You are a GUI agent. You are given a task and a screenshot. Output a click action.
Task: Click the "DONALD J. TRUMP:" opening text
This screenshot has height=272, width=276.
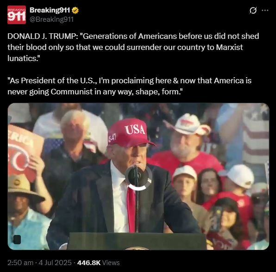click(x=43, y=36)
